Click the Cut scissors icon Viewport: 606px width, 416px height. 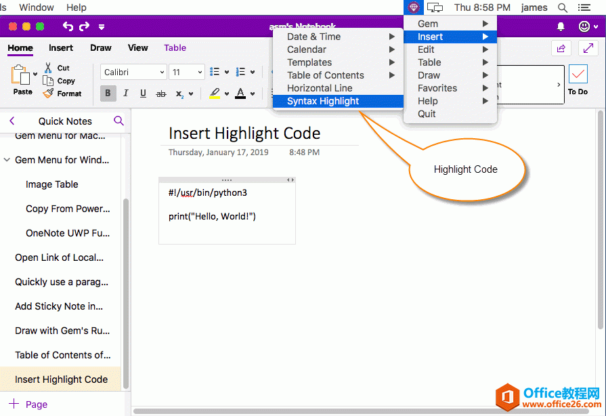click(x=48, y=68)
